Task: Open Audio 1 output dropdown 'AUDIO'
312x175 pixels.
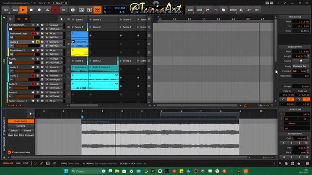Action: click(x=54, y=71)
